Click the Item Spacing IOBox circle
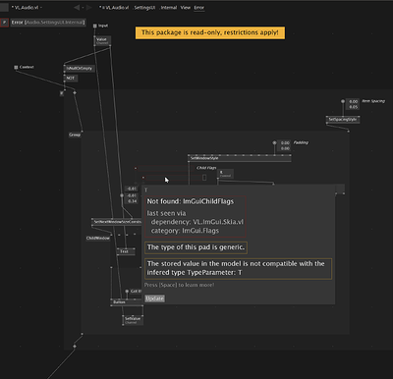The width and height of the screenshot is (393, 379). 343,101
